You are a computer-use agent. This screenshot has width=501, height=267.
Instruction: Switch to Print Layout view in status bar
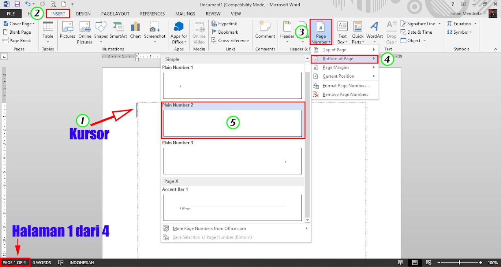[415, 263]
